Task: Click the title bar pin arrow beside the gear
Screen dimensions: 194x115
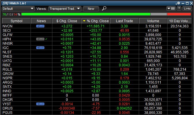Action: [176, 4]
